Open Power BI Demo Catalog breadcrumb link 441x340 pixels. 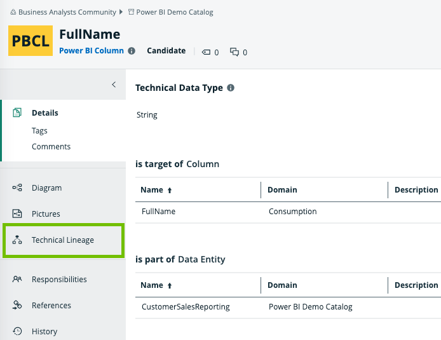coord(175,12)
